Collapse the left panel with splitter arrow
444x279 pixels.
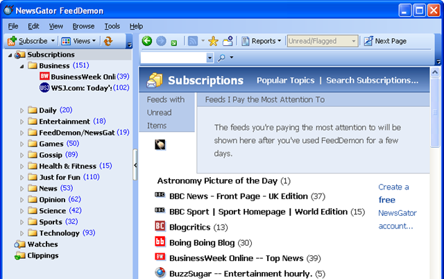point(135,165)
